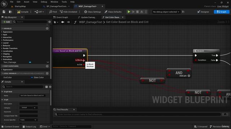Toggle Hide Unrelated nodes
Screen dimensions: 231x129
pos(68,12)
